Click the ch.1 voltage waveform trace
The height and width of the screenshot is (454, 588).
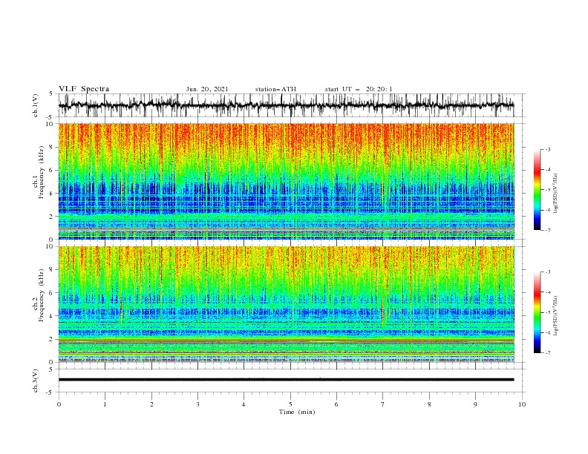coord(286,105)
